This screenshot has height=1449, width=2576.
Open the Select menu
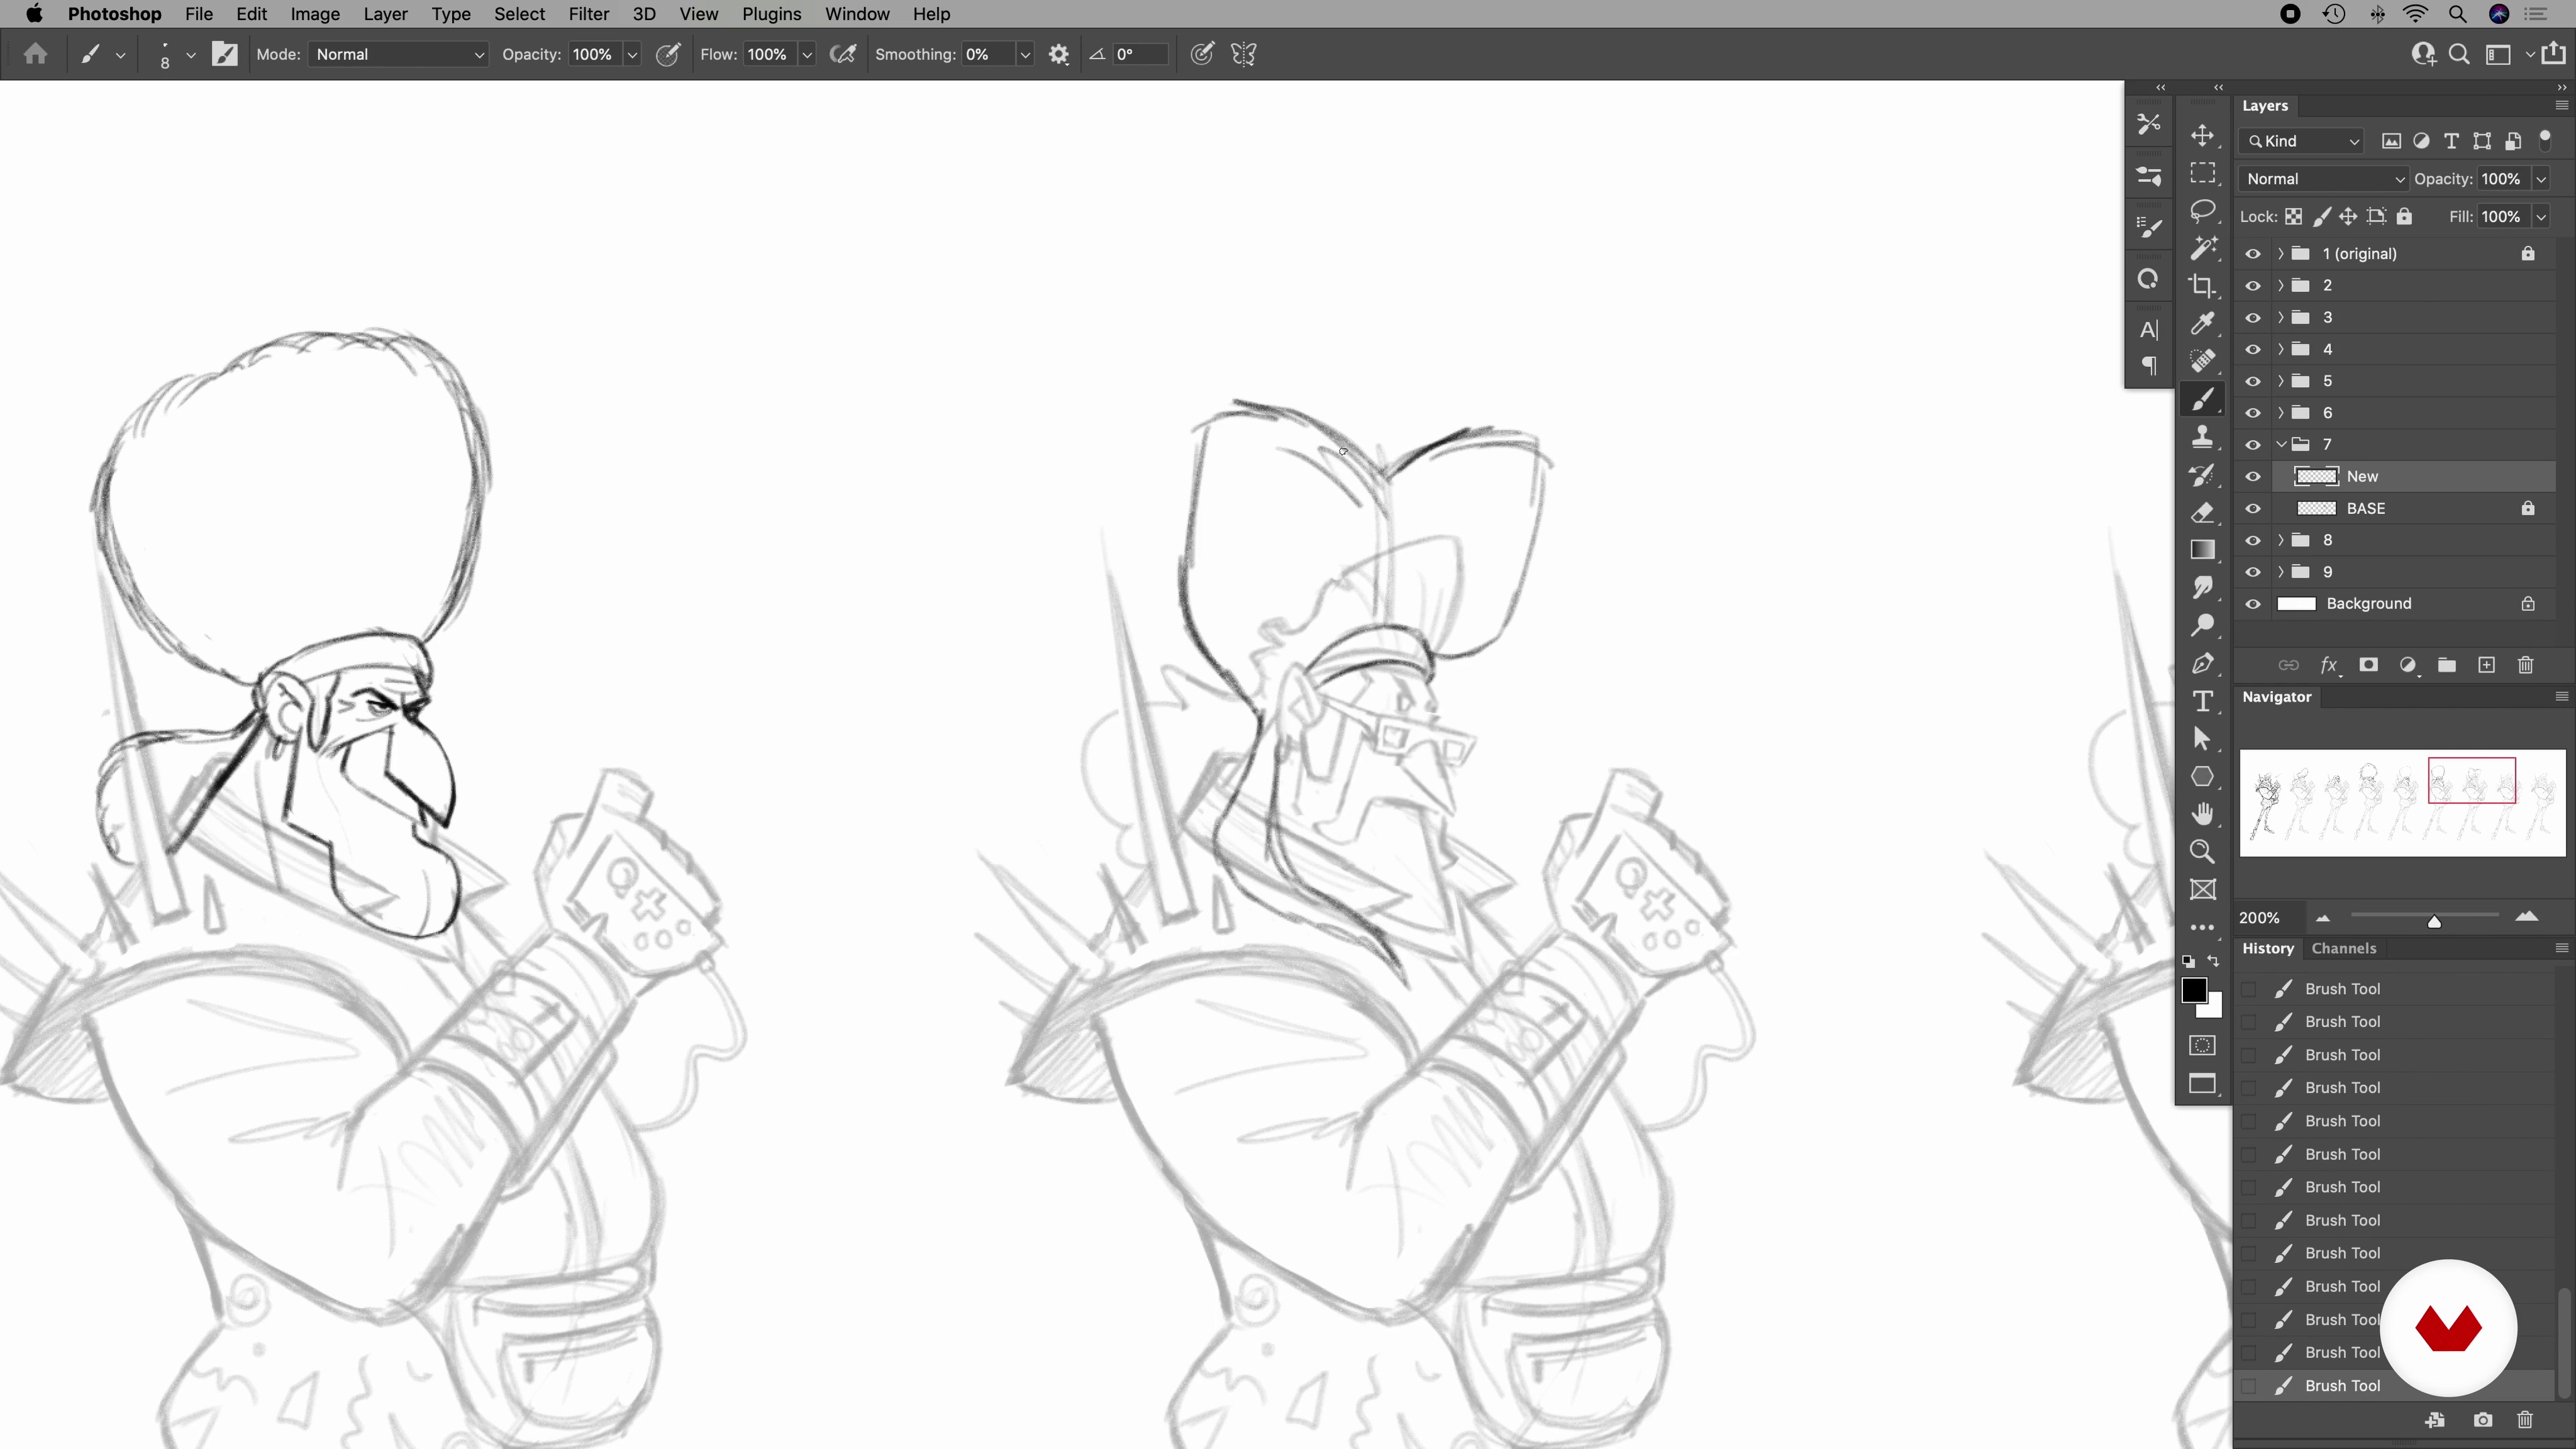(519, 14)
